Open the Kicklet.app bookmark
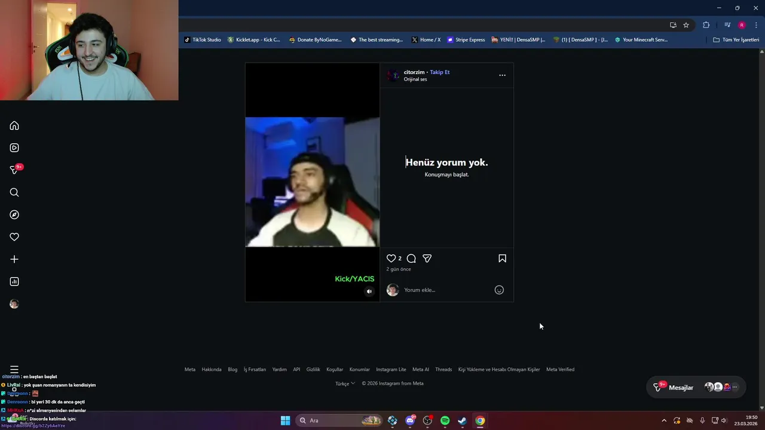The height and width of the screenshot is (430, 765). (254, 40)
